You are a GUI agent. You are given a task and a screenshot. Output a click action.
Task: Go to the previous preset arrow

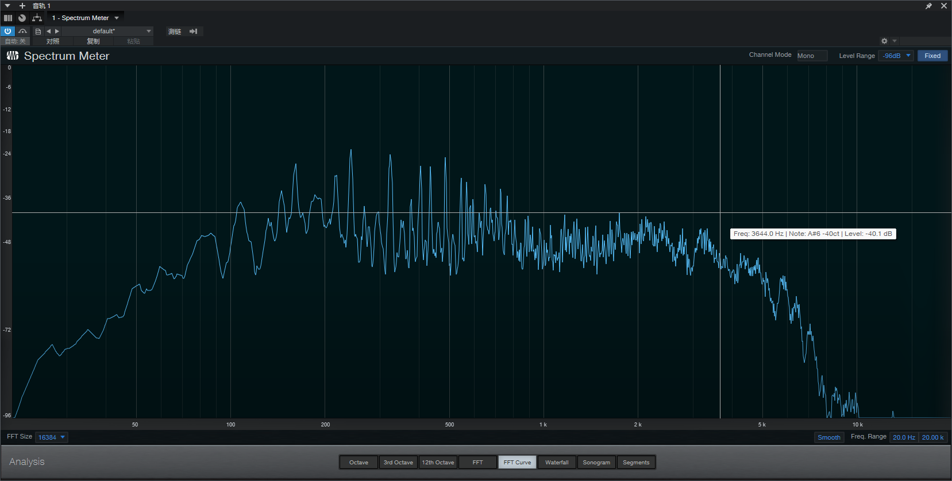point(49,32)
